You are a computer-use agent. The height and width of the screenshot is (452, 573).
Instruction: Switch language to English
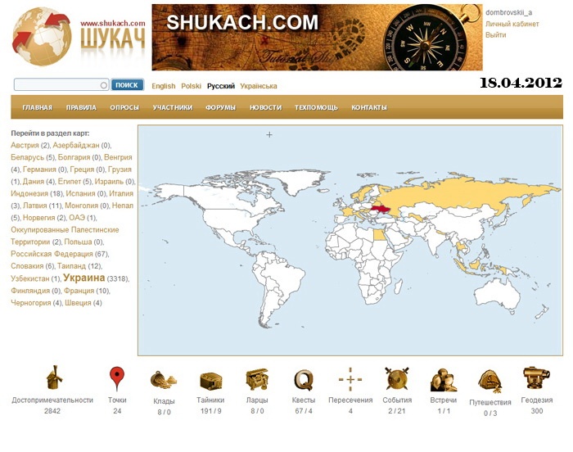click(x=164, y=86)
